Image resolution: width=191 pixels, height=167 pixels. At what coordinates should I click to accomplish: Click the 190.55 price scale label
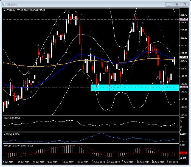click(184, 99)
